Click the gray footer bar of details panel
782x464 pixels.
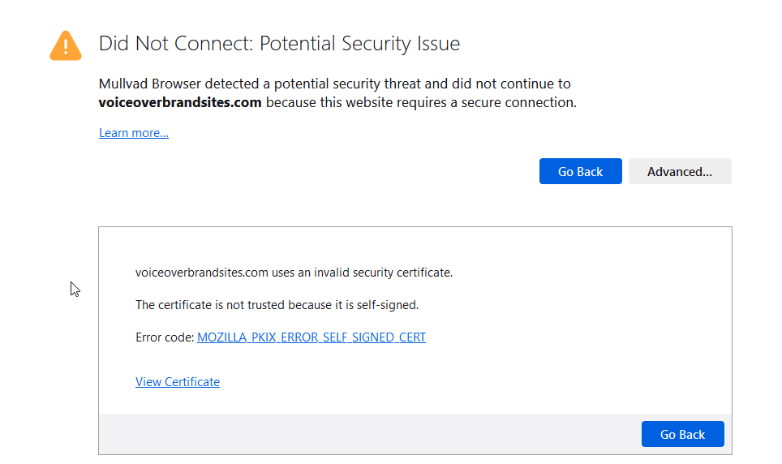pyautogui.click(x=365, y=434)
